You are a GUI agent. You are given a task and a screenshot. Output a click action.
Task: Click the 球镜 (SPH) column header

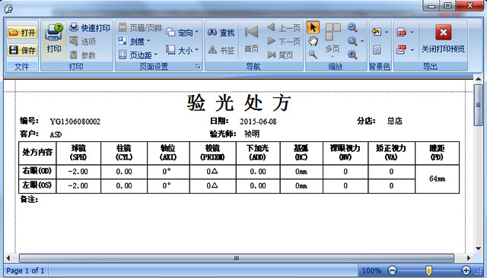click(x=78, y=153)
